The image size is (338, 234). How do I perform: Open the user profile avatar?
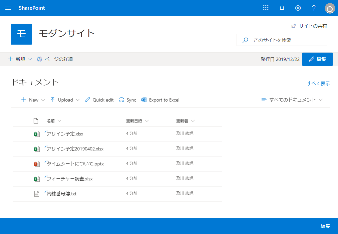pos(330,8)
